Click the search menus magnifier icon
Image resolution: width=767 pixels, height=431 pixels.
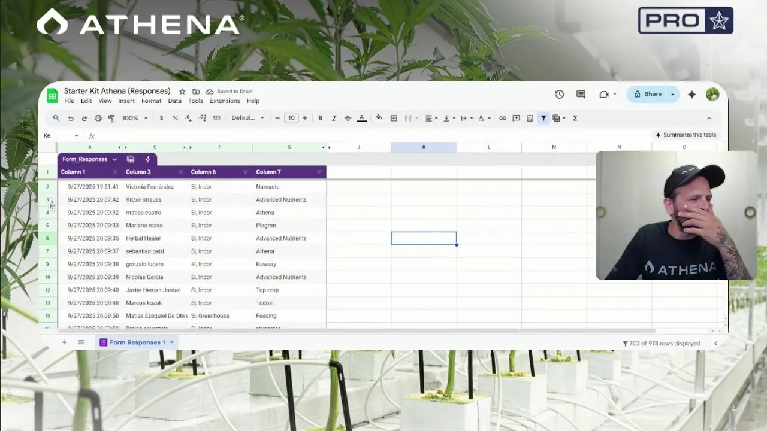click(x=56, y=118)
